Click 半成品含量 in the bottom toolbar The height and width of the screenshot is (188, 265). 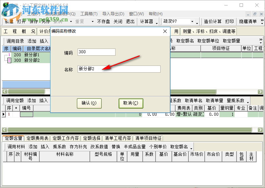[135, 147]
